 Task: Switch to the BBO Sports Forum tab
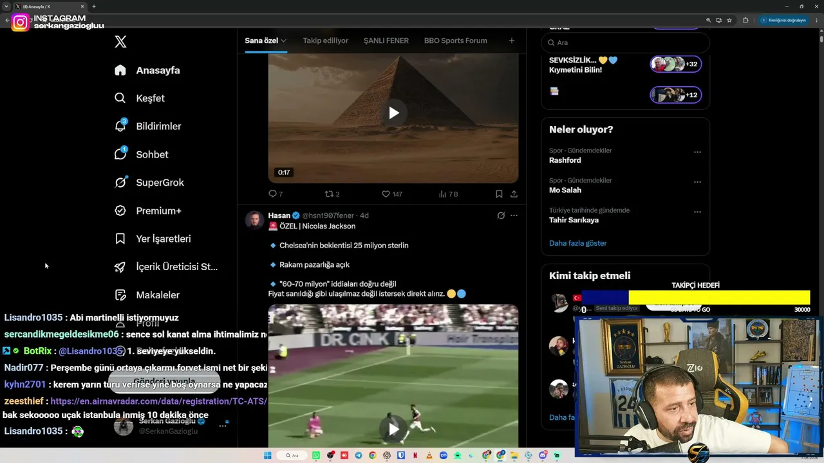pos(456,41)
